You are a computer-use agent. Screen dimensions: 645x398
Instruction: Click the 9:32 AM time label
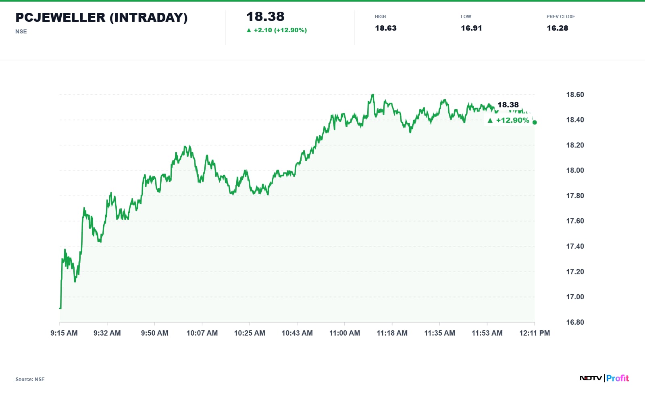pos(107,333)
